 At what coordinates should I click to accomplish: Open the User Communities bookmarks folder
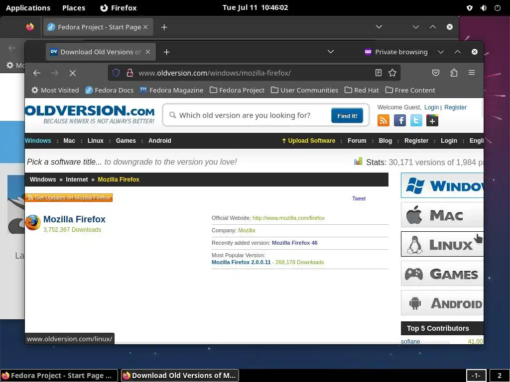point(304,90)
